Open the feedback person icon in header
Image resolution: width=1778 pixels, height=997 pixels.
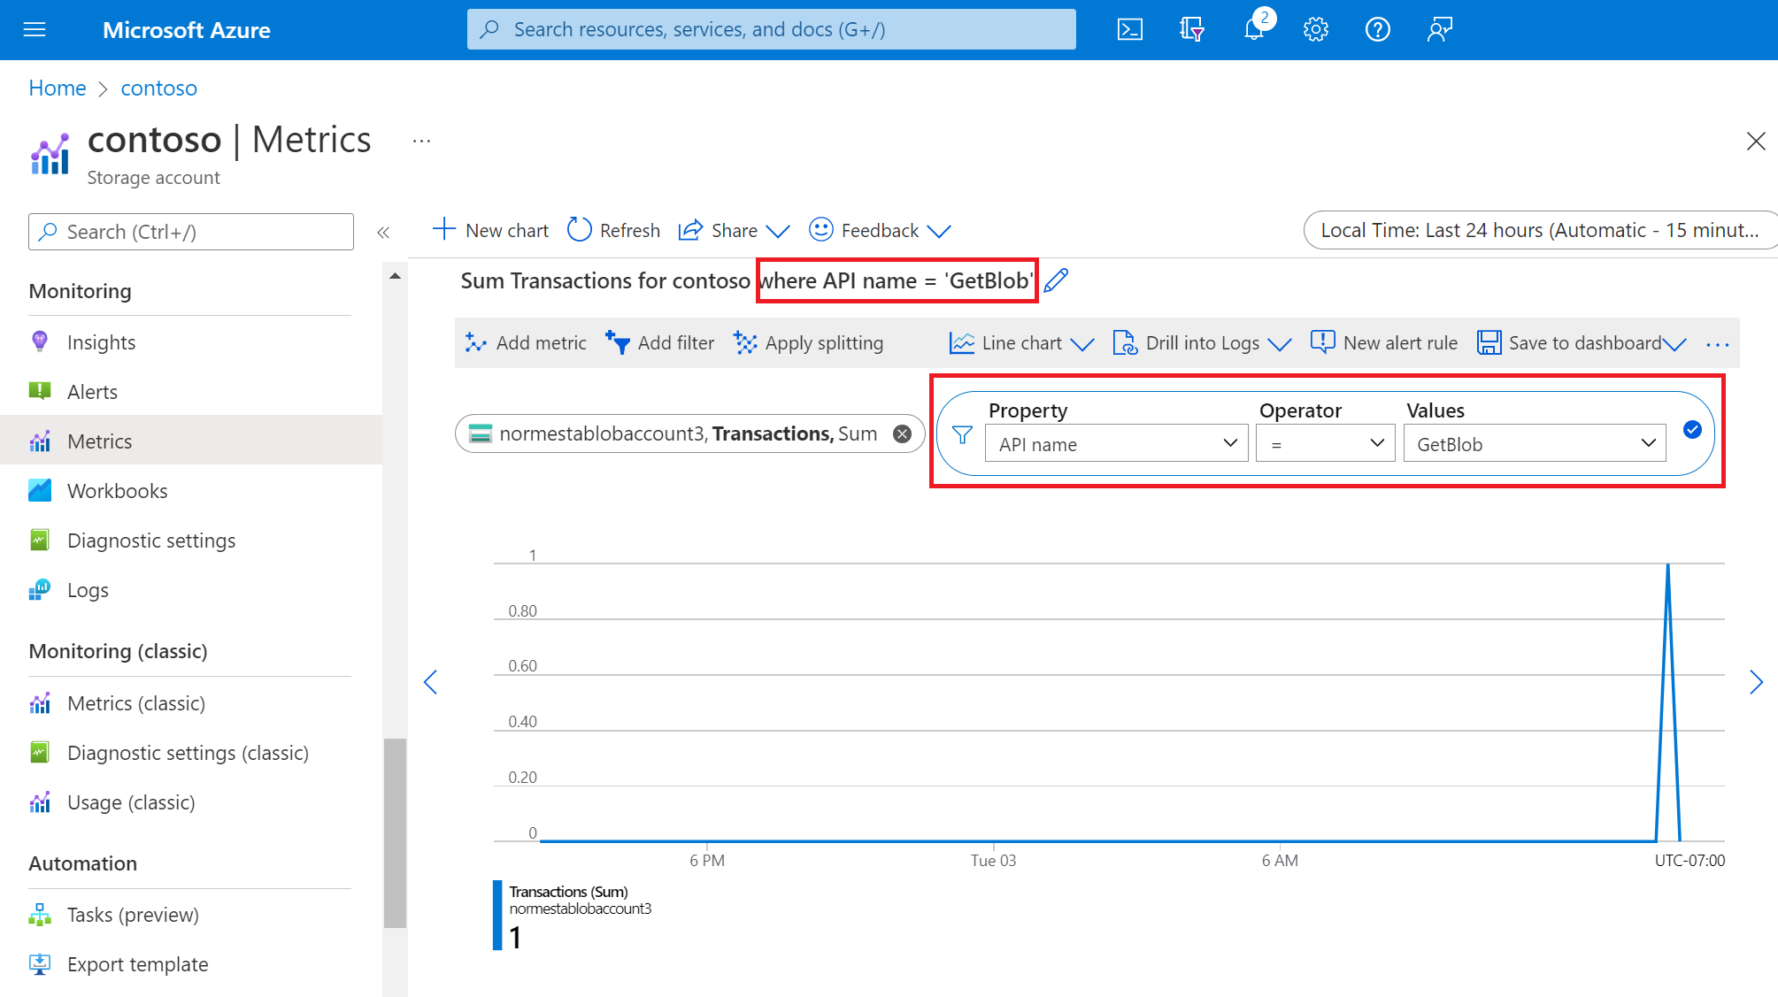click(1440, 30)
